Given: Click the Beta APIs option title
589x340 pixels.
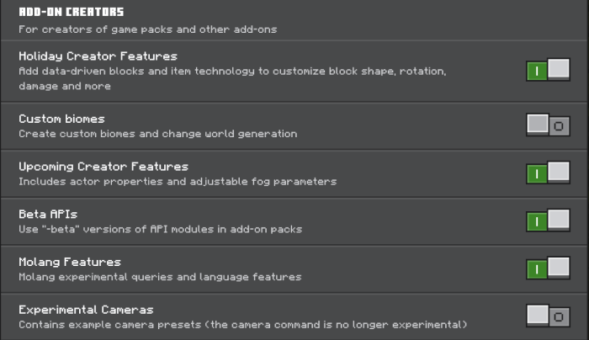Looking at the screenshot, I should tap(48, 215).
